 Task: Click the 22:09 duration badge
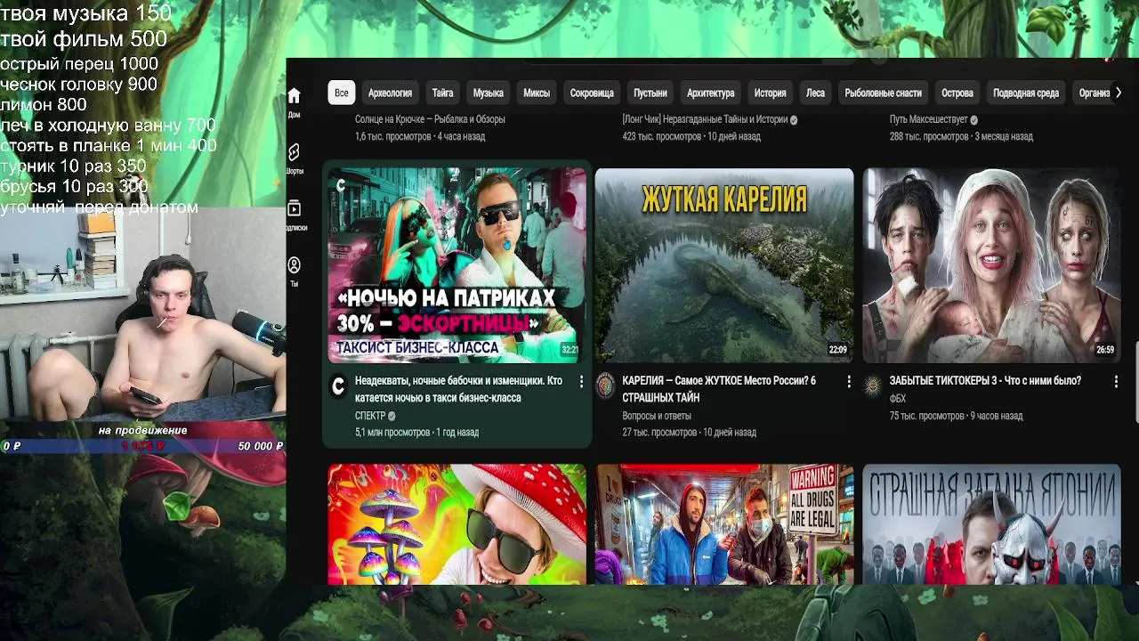837,350
